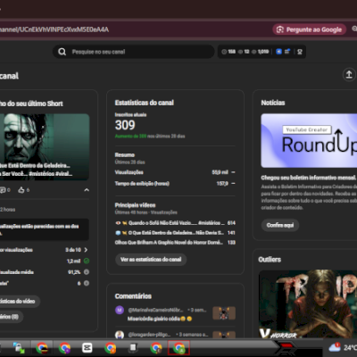Viewport: 357px width, 357px height.
Task: Open the YouTube Creator RoundUp news image
Action: click(x=309, y=140)
